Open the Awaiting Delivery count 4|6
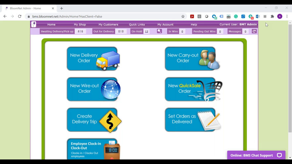The image size is (292, 164). (80, 31)
